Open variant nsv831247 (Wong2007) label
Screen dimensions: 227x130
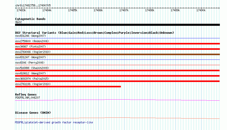[x=31, y=57]
